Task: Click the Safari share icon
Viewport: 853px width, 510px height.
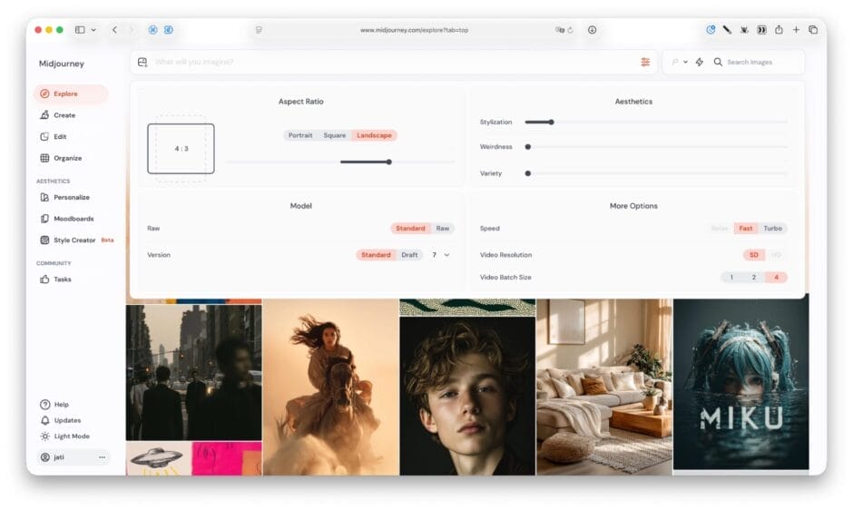Action: point(779,30)
